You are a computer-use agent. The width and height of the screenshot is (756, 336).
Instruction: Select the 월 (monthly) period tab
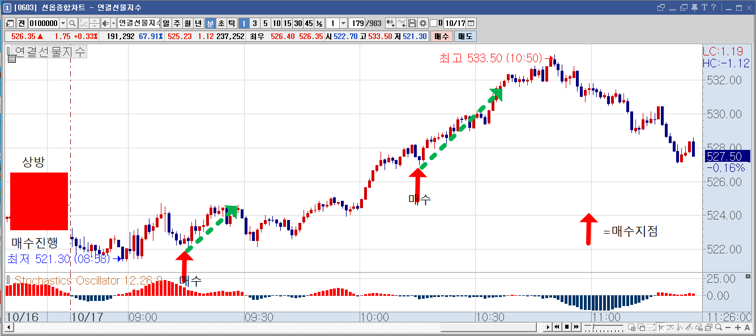click(x=187, y=23)
